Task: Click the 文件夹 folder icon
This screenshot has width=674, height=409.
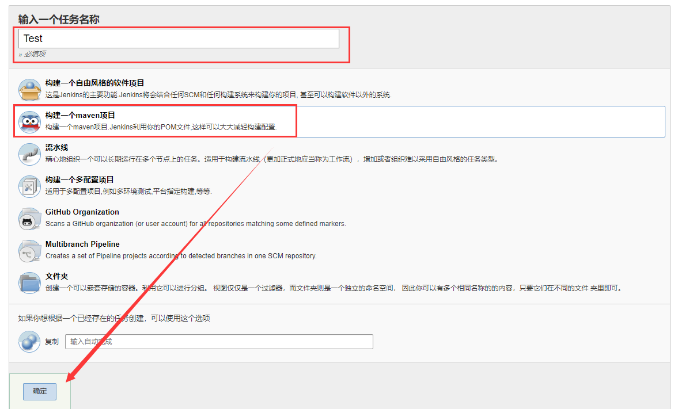Action: click(29, 282)
